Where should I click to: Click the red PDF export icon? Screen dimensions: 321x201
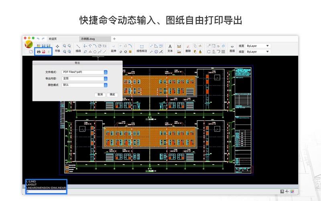point(44,52)
